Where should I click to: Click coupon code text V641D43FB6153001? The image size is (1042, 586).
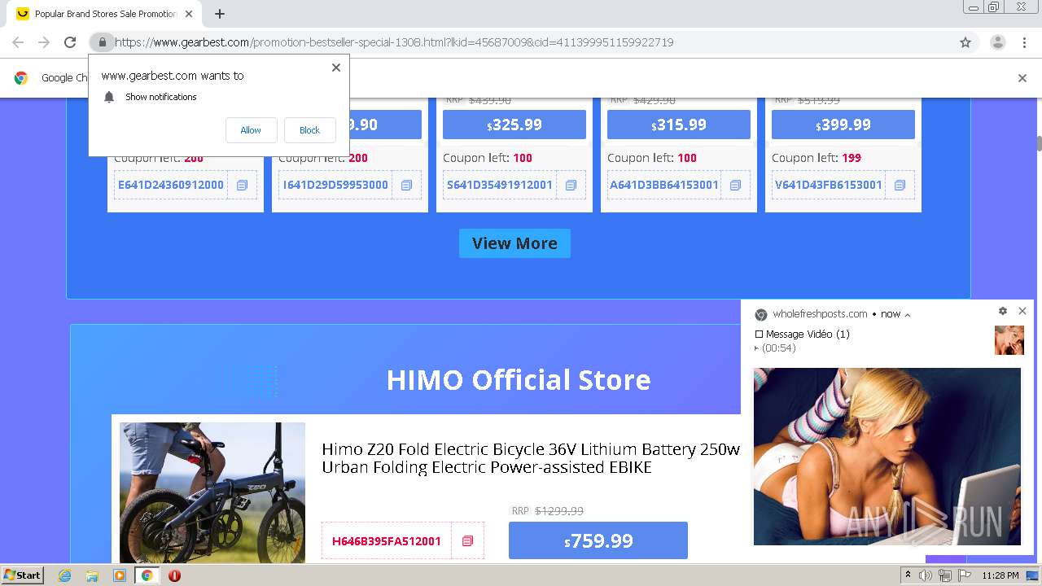(x=829, y=185)
